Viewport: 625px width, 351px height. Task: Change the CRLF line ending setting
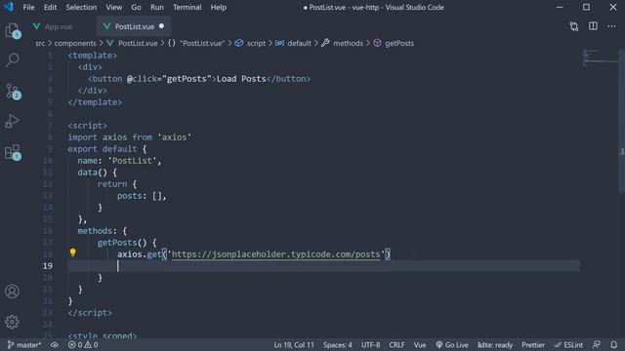pyautogui.click(x=396, y=345)
